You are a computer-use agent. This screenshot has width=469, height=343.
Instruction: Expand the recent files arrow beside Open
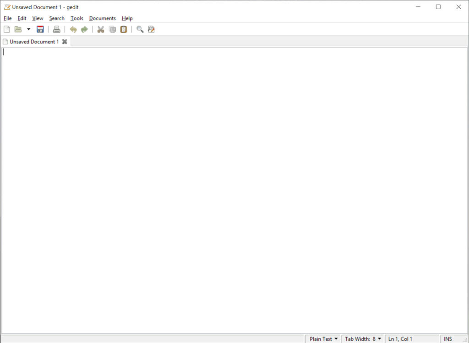(x=29, y=29)
